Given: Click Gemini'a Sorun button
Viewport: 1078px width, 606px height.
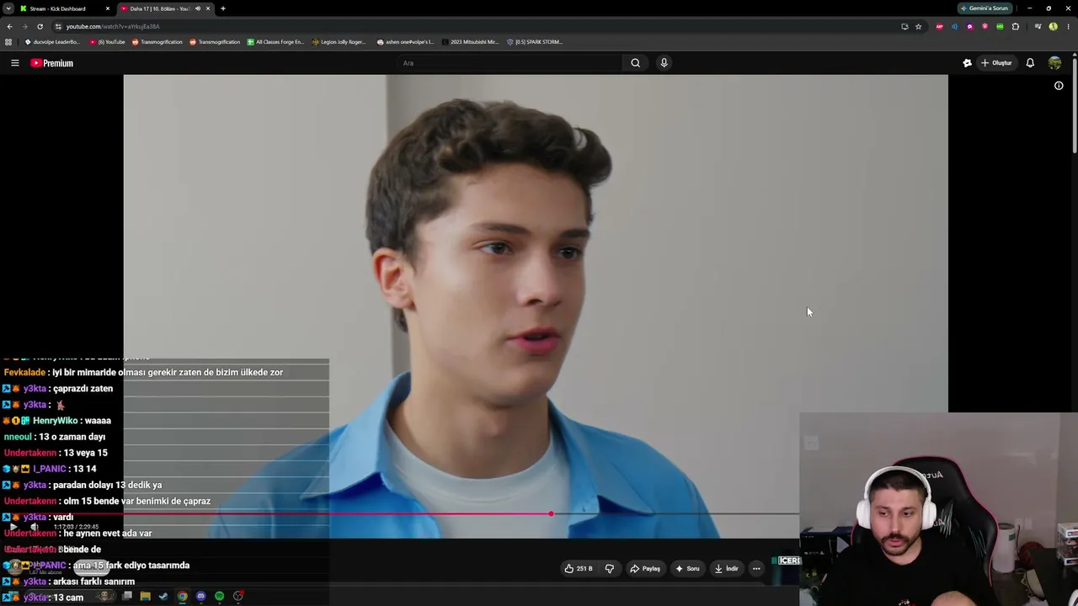Looking at the screenshot, I should click(x=985, y=8).
